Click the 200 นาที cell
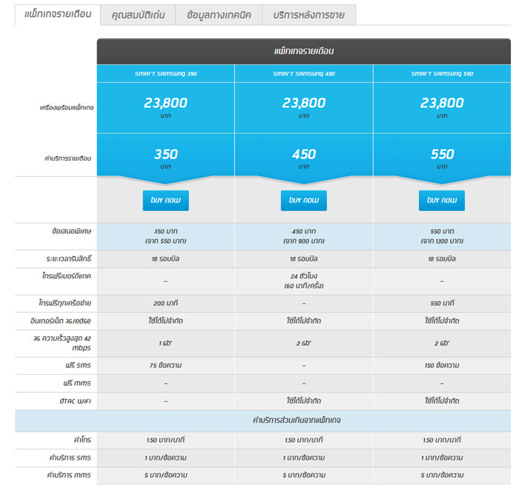519x491 pixels. tap(166, 303)
